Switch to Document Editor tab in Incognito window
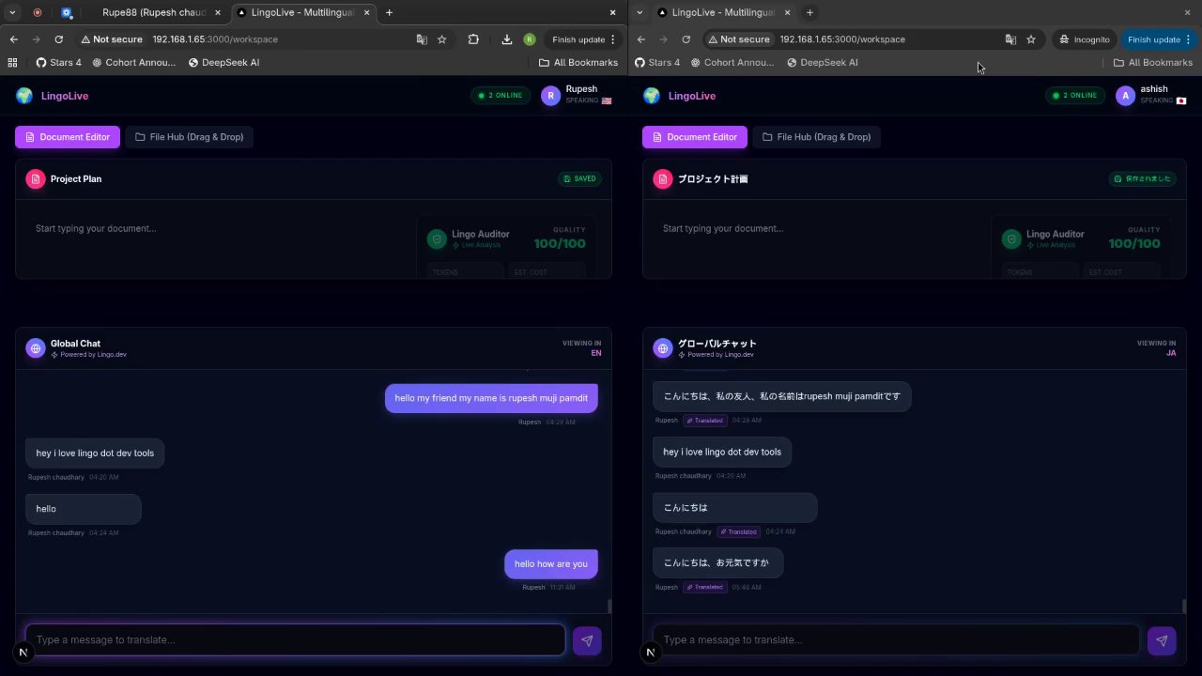Screen dimensions: 1202x676 click(x=695, y=137)
